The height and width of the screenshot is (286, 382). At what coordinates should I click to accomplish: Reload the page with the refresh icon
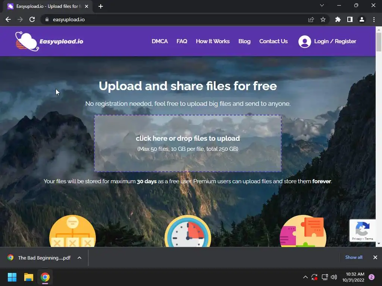point(32,19)
